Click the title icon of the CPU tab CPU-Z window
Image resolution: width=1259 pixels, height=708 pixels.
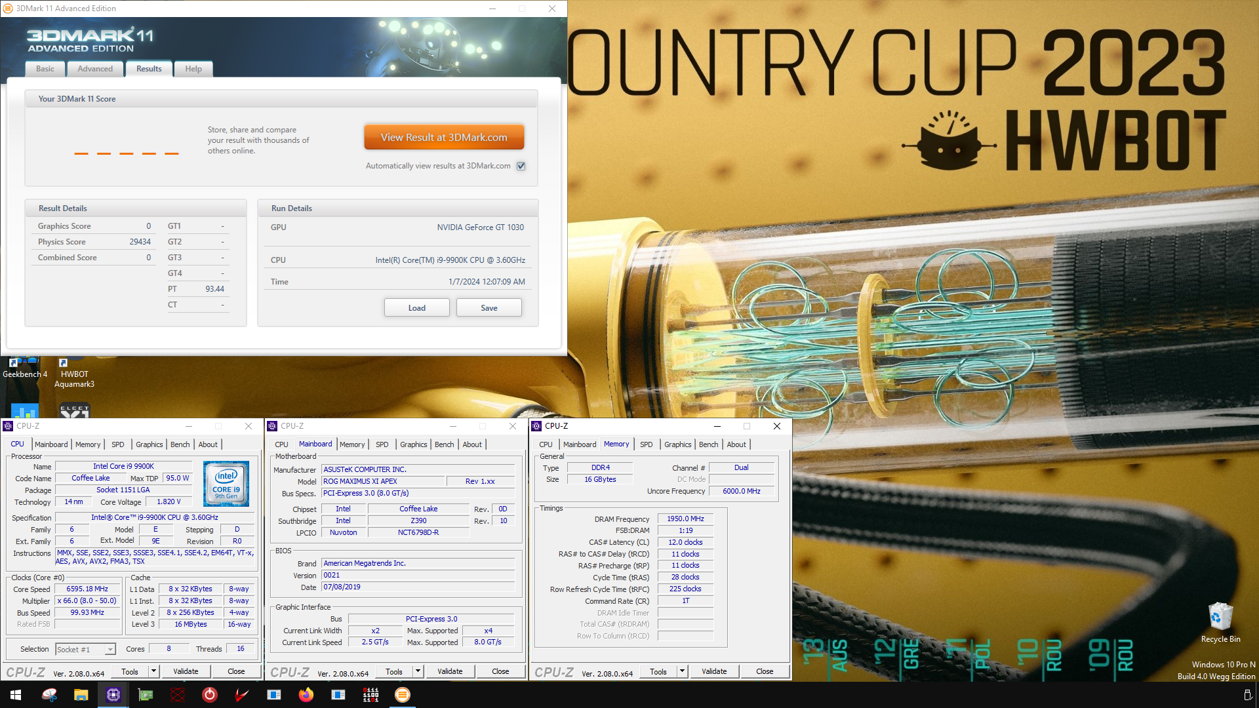coord(9,426)
